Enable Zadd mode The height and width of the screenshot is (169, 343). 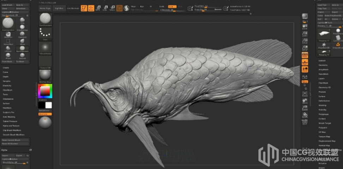[162, 7]
